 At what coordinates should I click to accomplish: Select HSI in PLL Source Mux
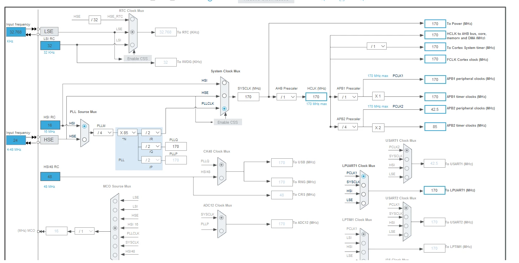[84, 126]
